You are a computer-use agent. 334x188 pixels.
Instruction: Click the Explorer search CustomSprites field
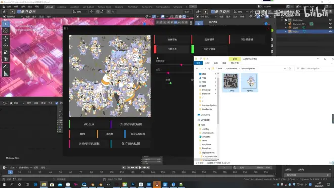pyautogui.click(x=314, y=69)
